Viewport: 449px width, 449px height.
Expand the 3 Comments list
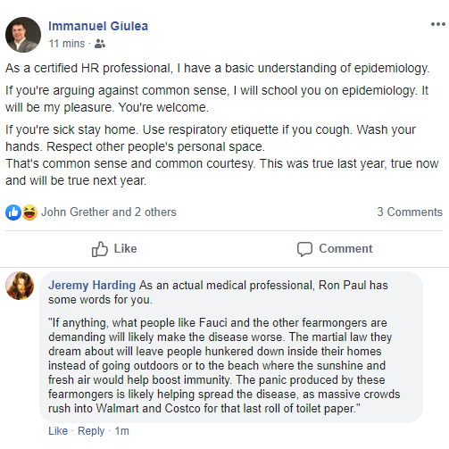(x=410, y=212)
